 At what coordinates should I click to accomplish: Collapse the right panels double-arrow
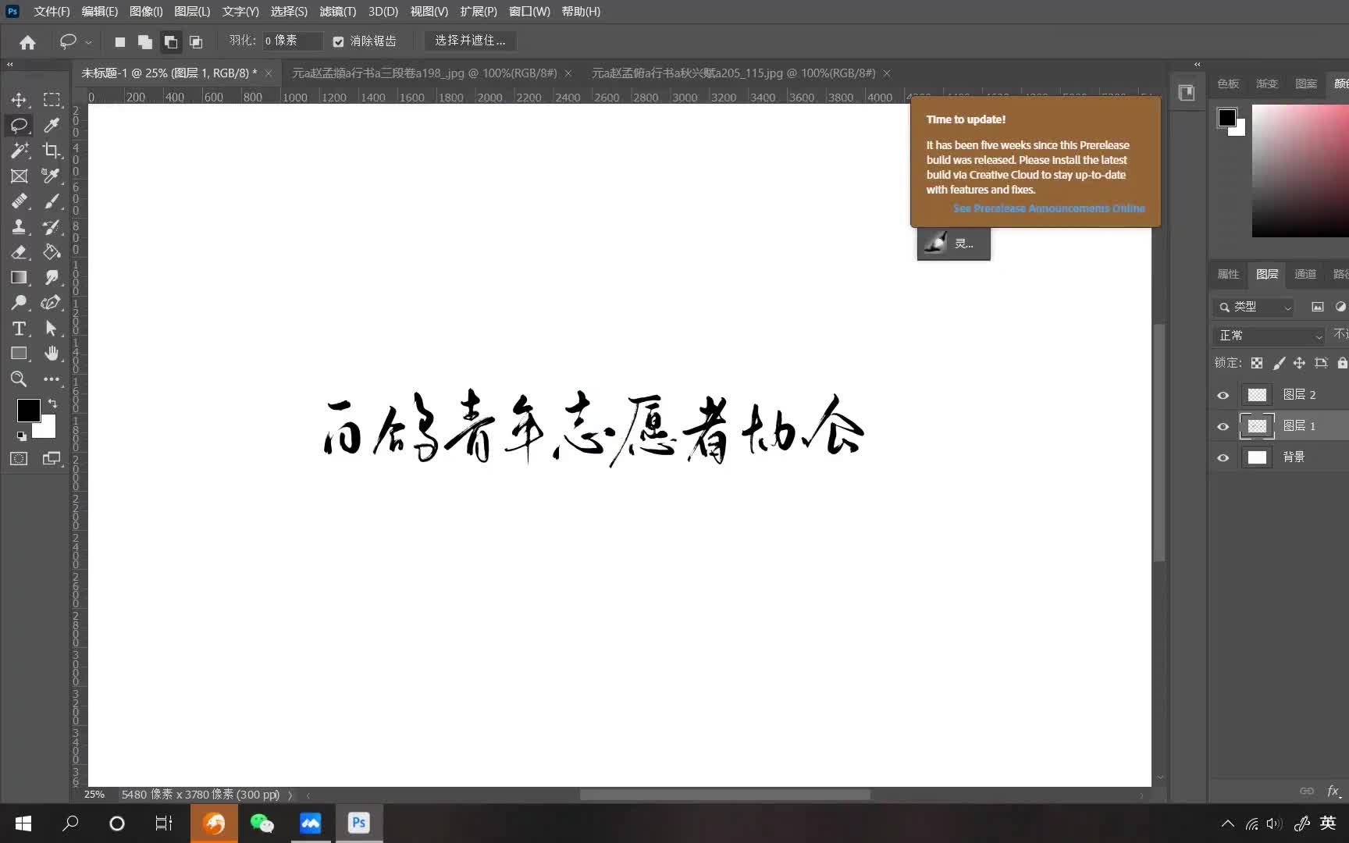tap(1198, 65)
